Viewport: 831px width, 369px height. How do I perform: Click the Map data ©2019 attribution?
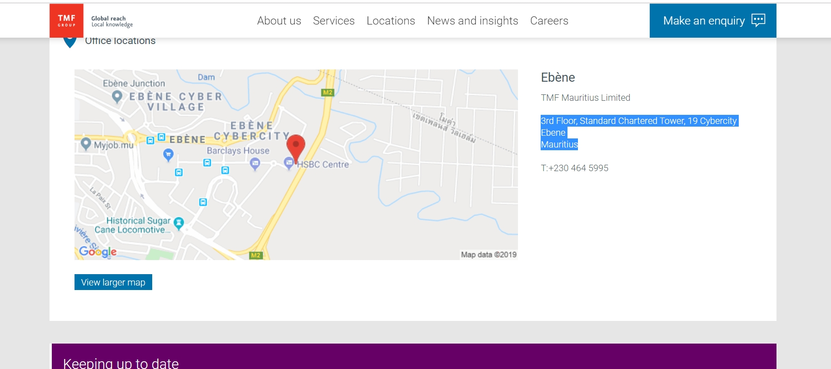click(488, 255)
